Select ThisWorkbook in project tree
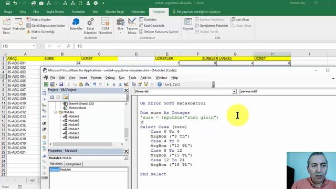 [77, 108]
